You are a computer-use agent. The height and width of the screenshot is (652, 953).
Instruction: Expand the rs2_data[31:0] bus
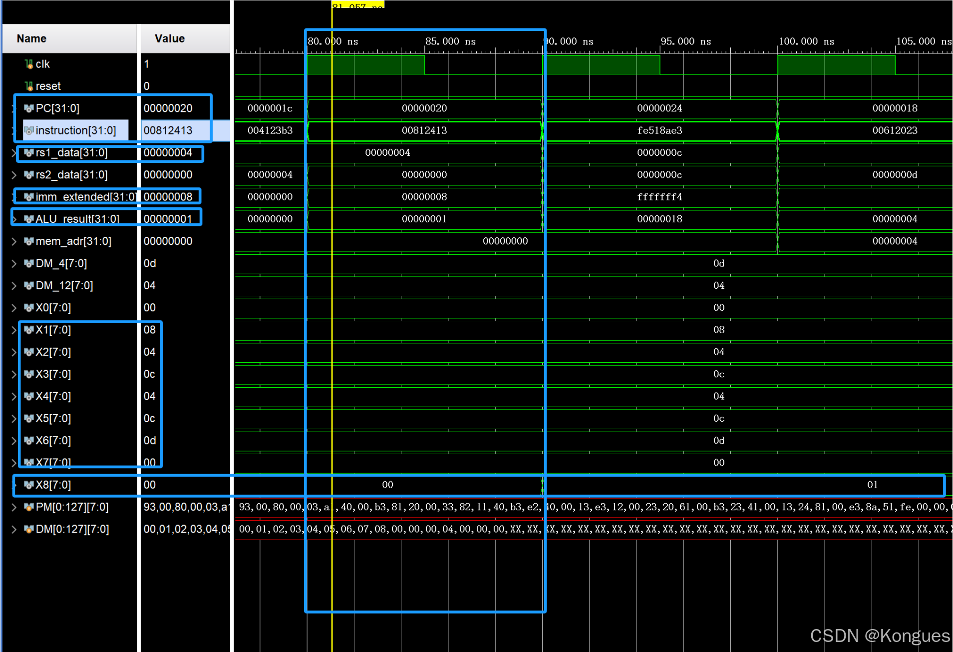(14, 175)
